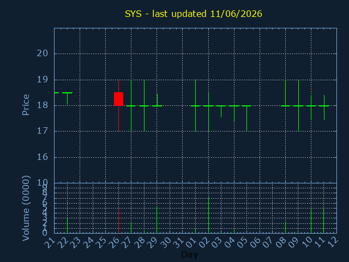Click the green volume bar on day 29
The width and height of the screenshot is (349, 262).
pos(157,220)
